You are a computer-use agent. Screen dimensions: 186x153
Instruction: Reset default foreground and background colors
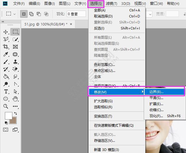(6, 123)
